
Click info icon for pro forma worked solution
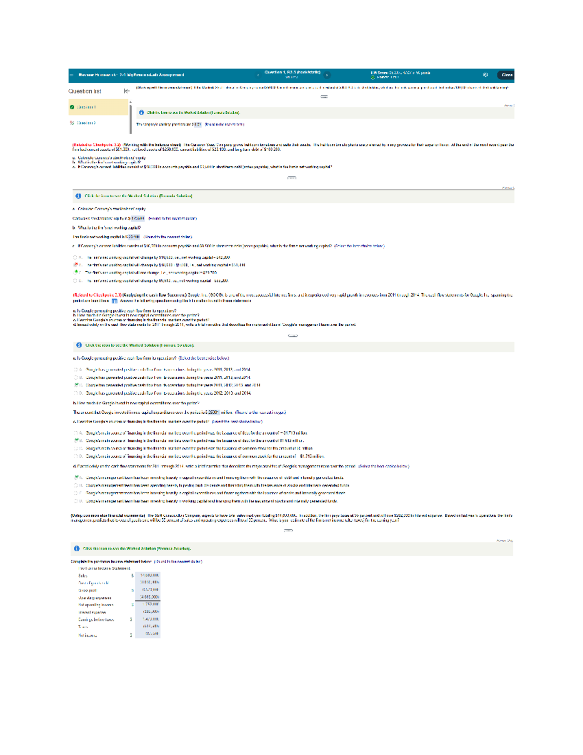77,548
